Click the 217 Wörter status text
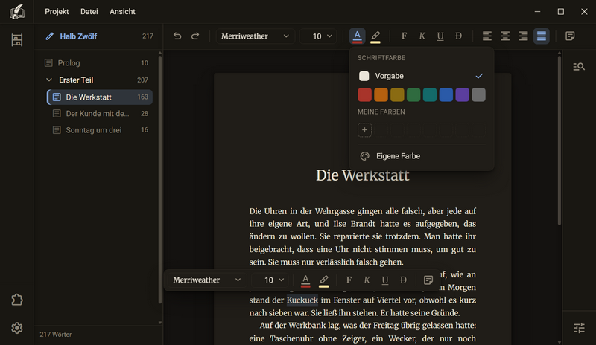The height and width of the screenshot is (345, 596). (55, 335)
